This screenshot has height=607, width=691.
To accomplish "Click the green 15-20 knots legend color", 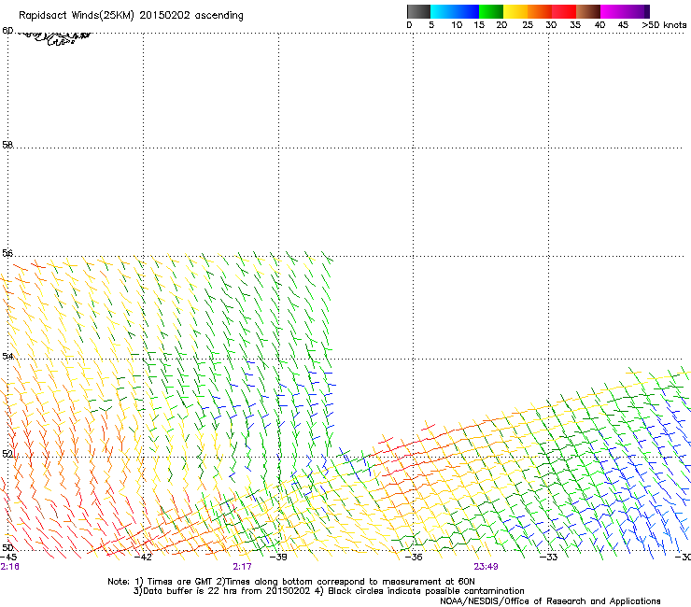I will pos(491,11).
